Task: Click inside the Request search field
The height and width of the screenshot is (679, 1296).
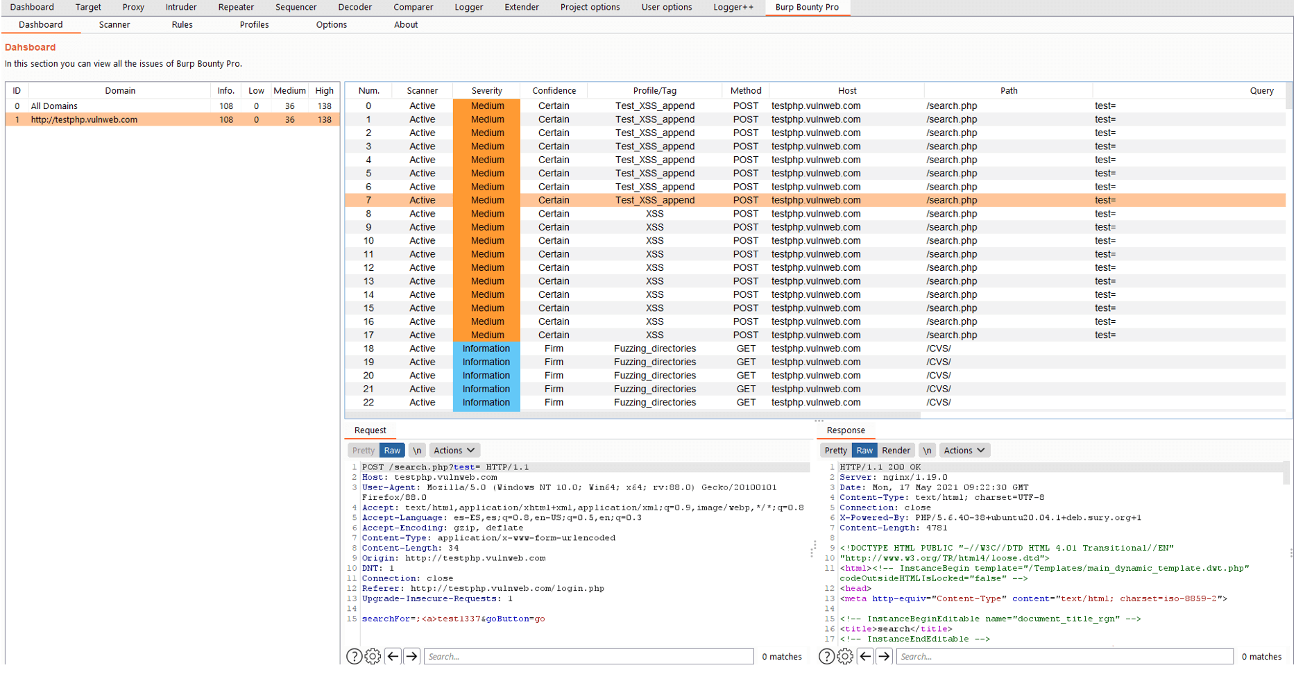Action: click(x=588, y=655)
